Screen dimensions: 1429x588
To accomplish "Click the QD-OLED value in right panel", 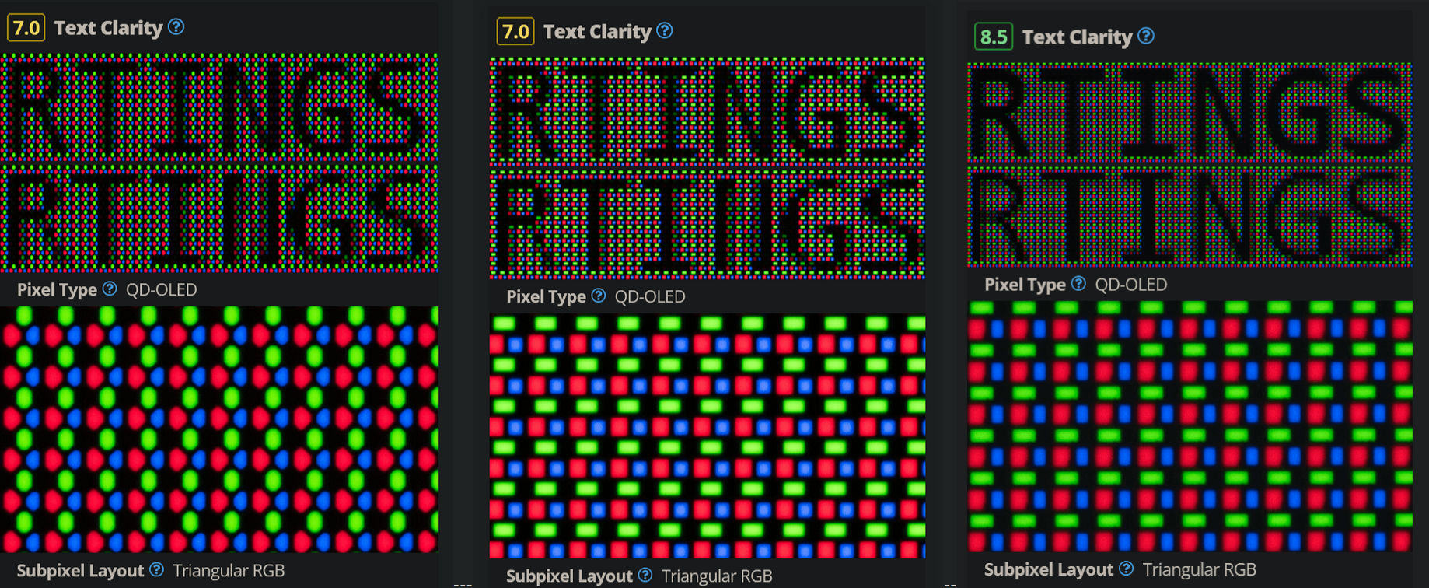I will [x=1131, y=285].
